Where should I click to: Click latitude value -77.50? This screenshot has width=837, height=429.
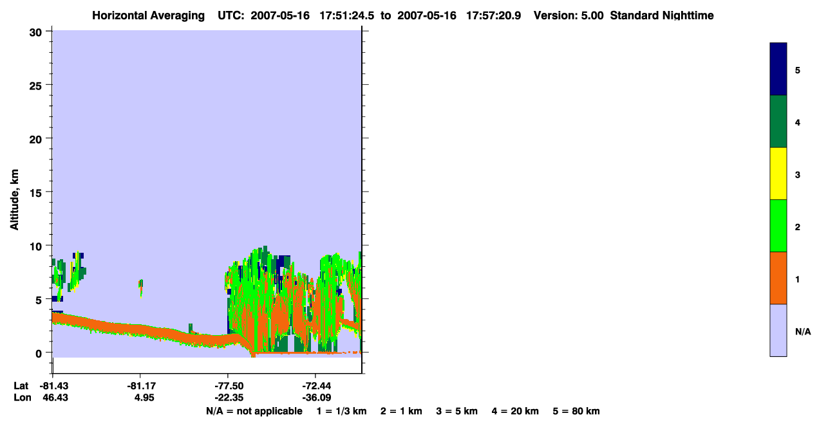[229, 386]
